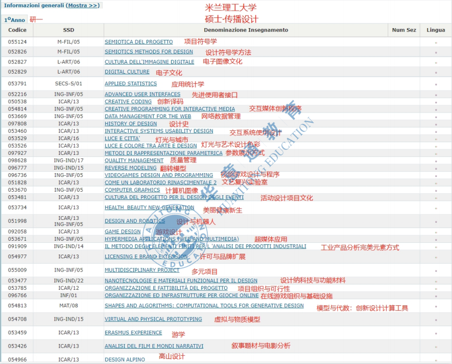Image resolution: width=452 pixels, height=364 pixels.
Task: Open DESIGN AND ROBOTICS course link
Action: click(x=135, y=221)
